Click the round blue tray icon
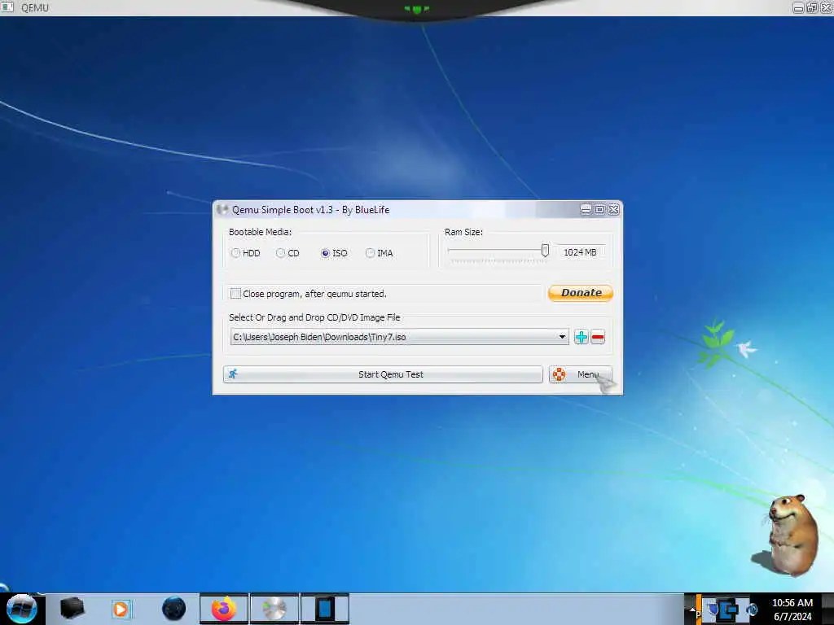 (752, 609)
